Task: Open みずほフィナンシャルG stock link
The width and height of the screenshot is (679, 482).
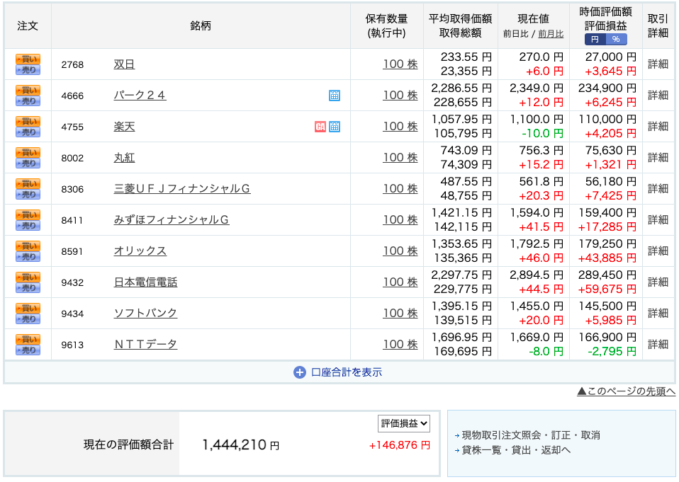Action: [172, 220]
